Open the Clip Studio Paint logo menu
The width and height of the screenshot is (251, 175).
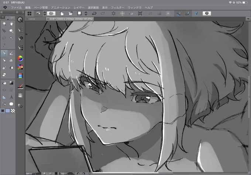point(5,7)
